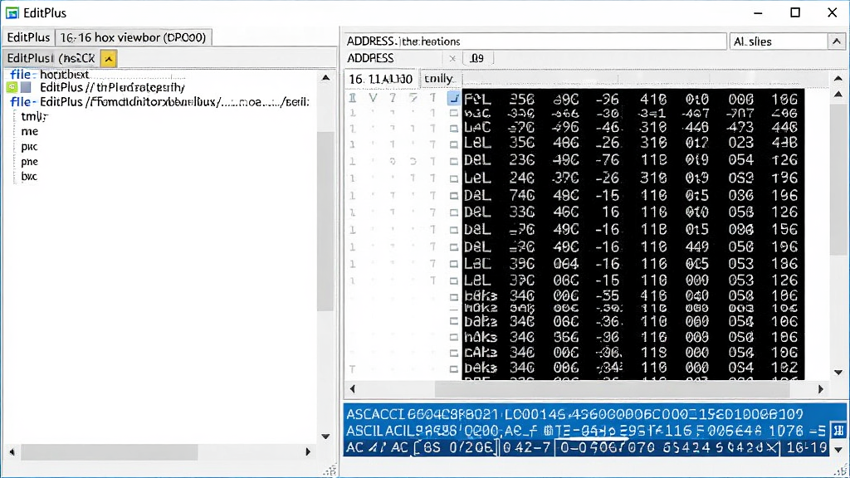Toggle the checkbox for the LeL 356 row
The image size is (850, 478).
coord(454,144)
